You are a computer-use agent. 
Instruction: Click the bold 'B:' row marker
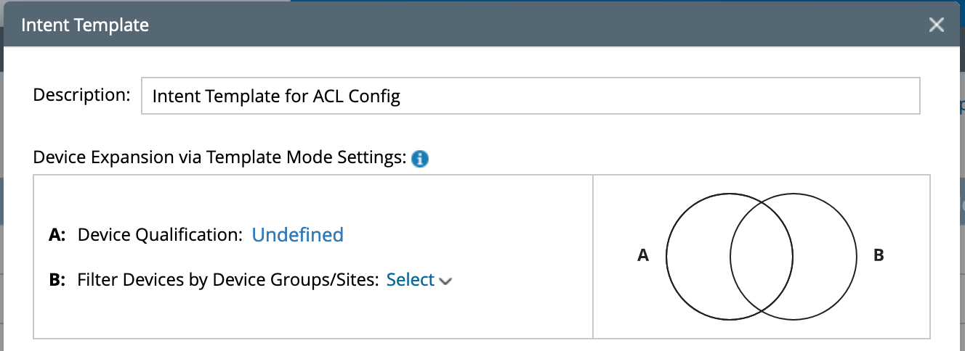[57, 280]
